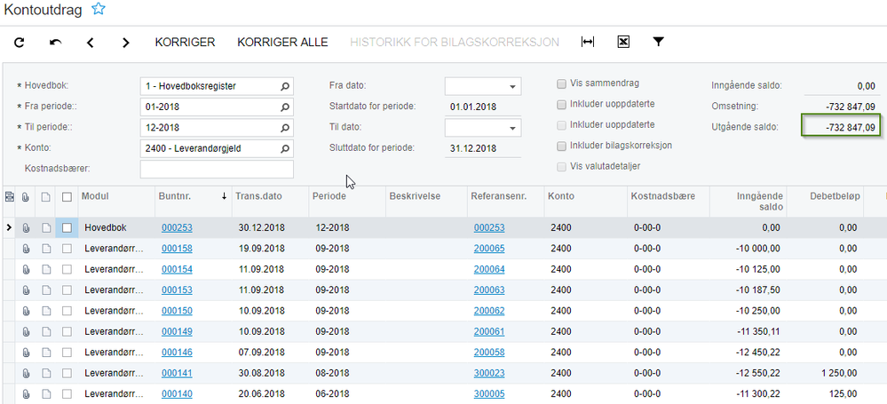Open note for batch 000154 row
Screen dimensions: 887x404
pos(46,269)
